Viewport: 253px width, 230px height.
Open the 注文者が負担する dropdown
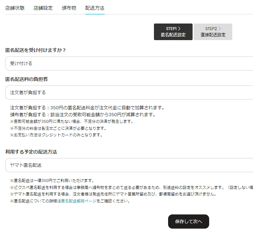tap(129, 92)
